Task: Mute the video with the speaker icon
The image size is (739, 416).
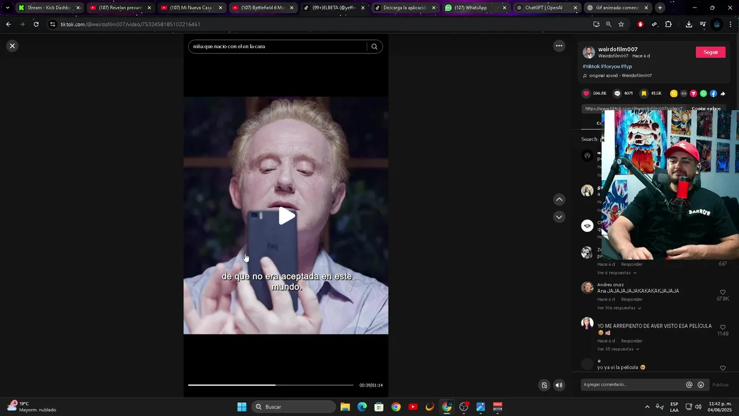Action: tap(559, 385)
